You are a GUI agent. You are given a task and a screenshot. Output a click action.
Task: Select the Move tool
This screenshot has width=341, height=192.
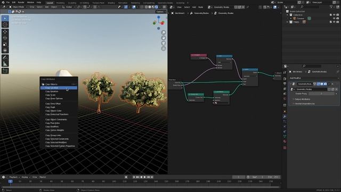click(5, 32)
